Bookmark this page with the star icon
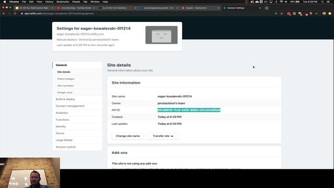This screenshot has width=334, height=188. pos(282,14)
